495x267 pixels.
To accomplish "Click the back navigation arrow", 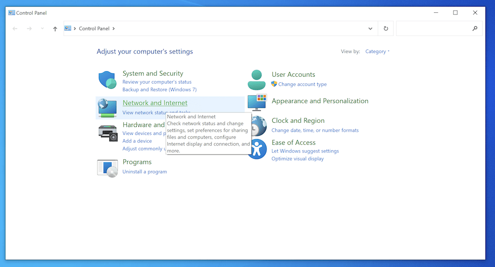I will point(15,29).
